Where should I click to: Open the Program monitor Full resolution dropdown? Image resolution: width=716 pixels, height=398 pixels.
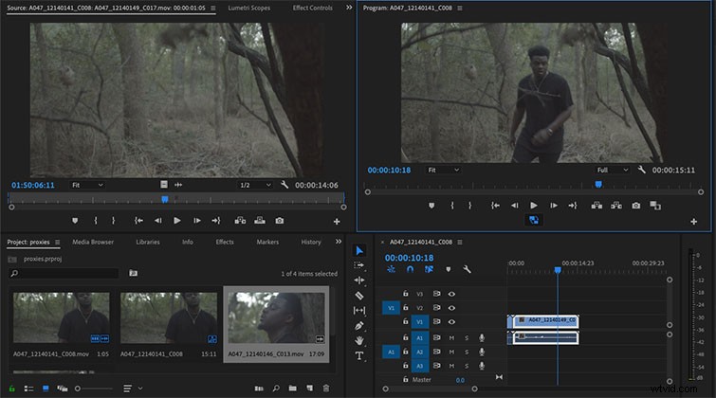point(613,170)
